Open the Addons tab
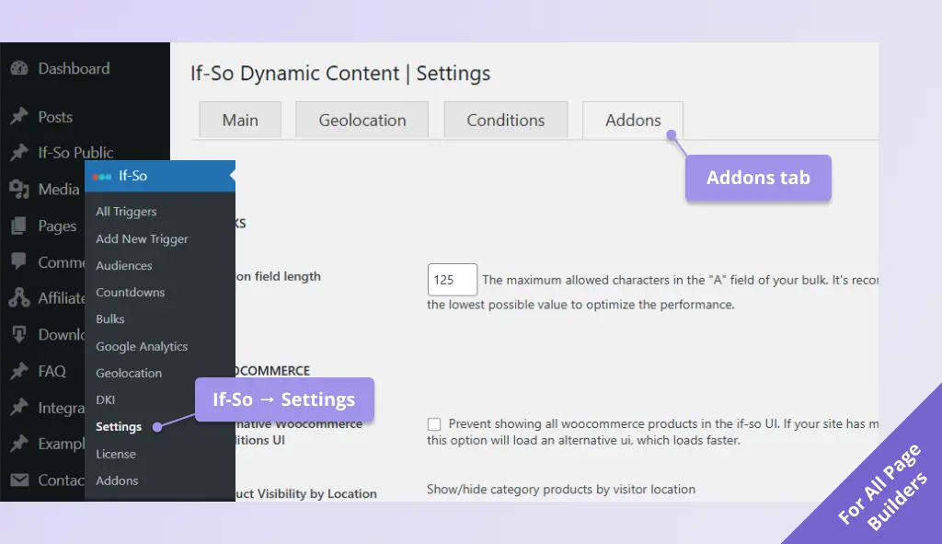This screenshot has width=942, height=544. click(x=633, y=119)
